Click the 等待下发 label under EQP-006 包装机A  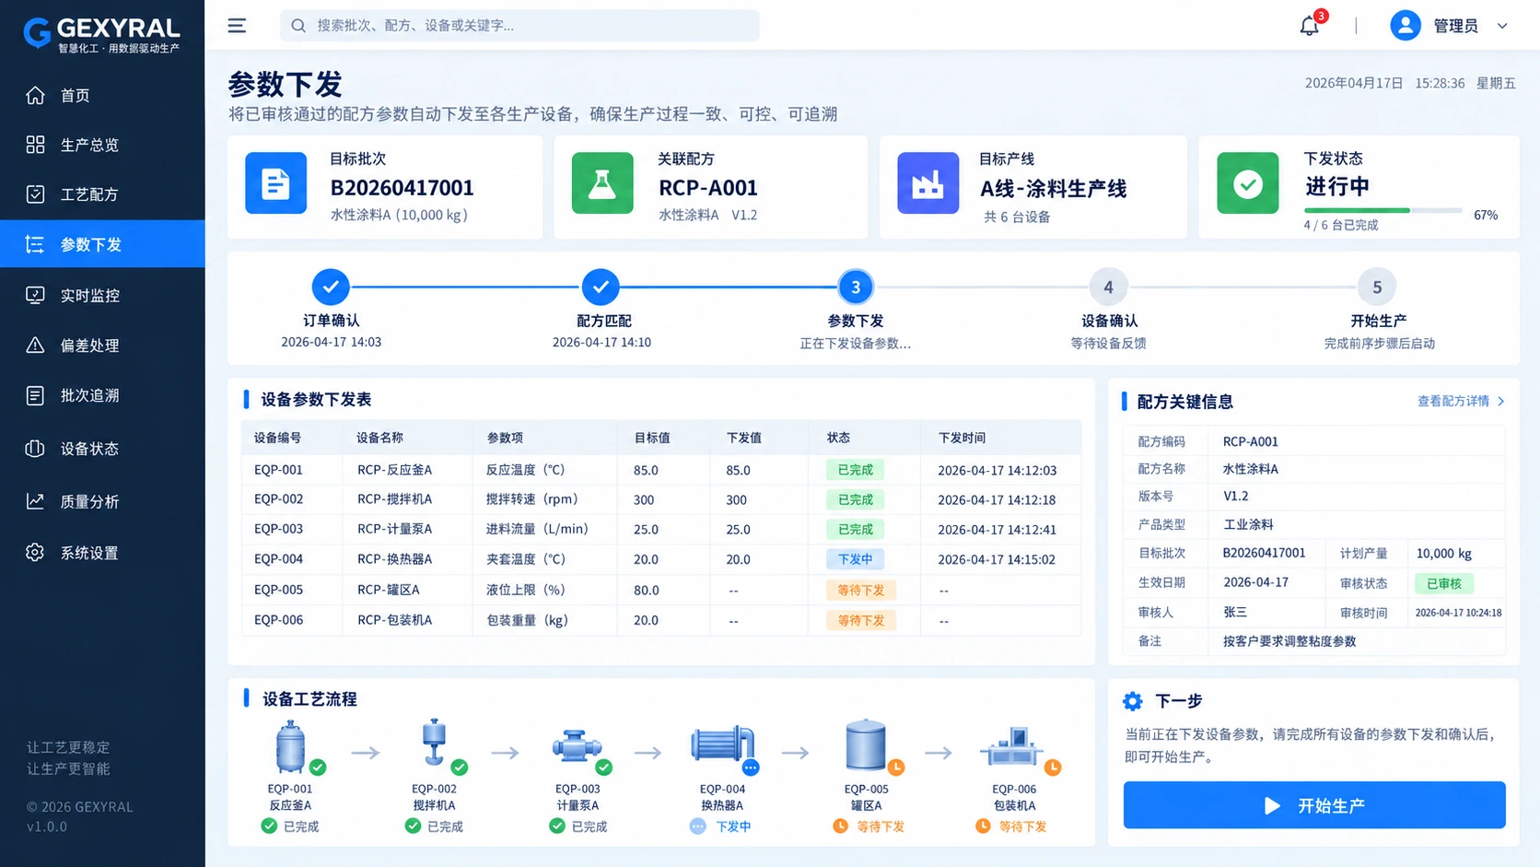[1022, 826]
